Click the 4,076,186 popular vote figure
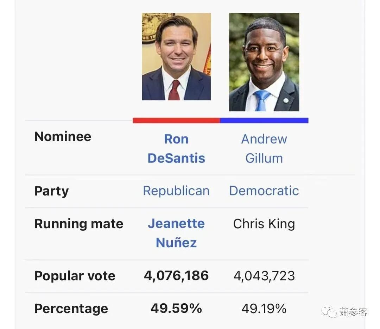The width and height of the screenshot is (380, 329). (176, 276)
